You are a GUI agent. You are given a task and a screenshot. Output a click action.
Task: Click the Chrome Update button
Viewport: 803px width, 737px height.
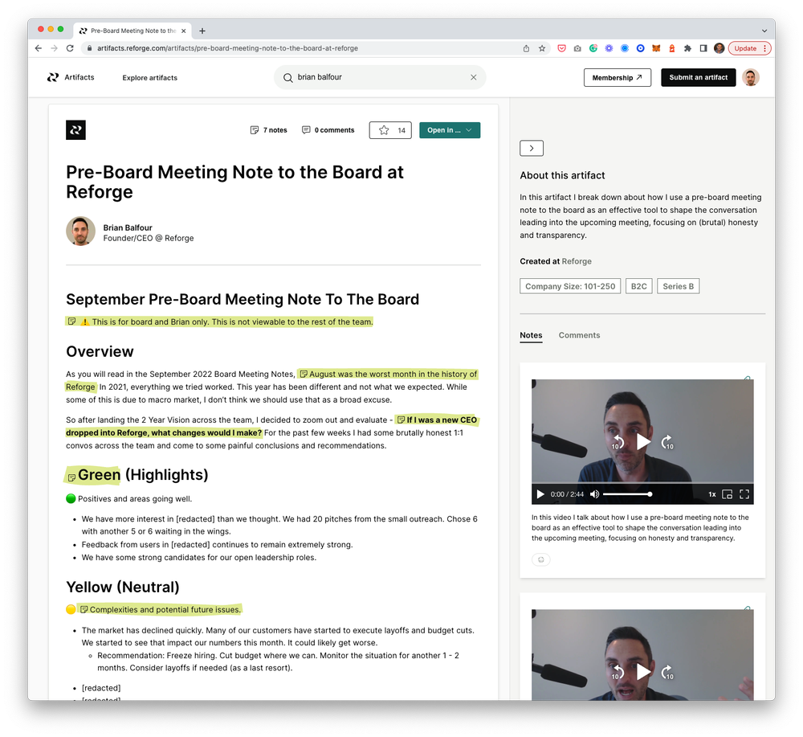coord(745,48)
